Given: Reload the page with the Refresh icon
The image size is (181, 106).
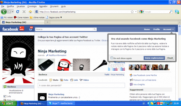Looking at the screenshot, I should pyautogui.click(x=18, y=12).
